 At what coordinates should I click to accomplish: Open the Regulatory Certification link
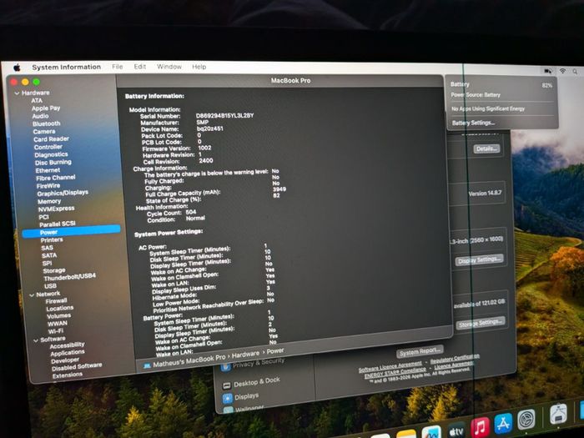[455, 358]
